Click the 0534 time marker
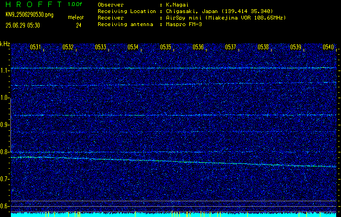This screenshot has width=341, height=217. point(133,47)
